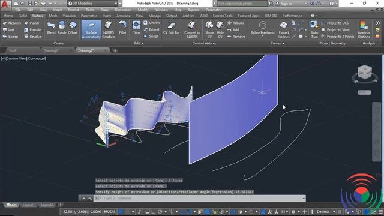Select the Network surface tool

(12, 23)
